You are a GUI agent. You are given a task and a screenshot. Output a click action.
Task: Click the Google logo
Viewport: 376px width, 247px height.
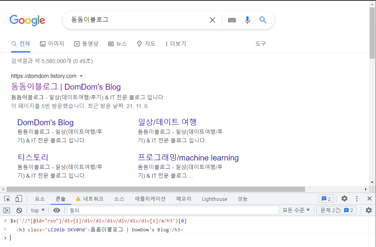click(27, 20)
